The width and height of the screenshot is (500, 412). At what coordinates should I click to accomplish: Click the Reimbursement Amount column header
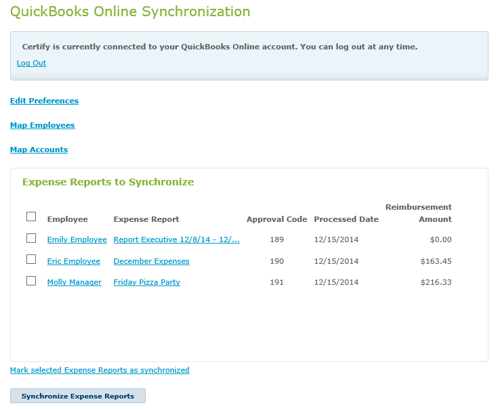point(419,213)
